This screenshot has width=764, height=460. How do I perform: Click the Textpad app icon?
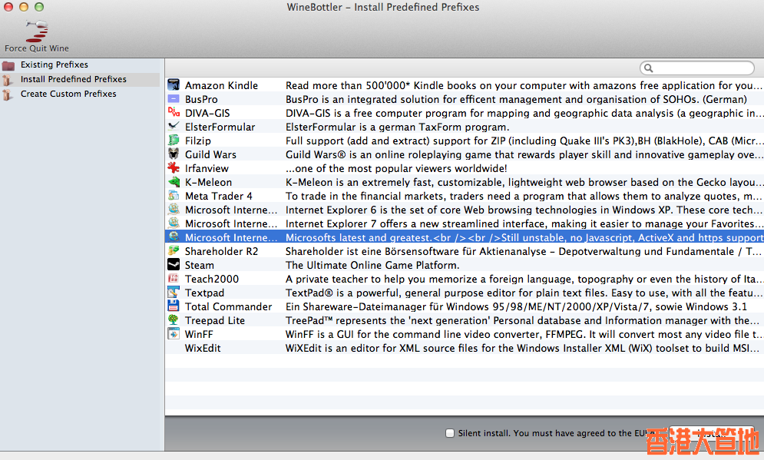174,293
